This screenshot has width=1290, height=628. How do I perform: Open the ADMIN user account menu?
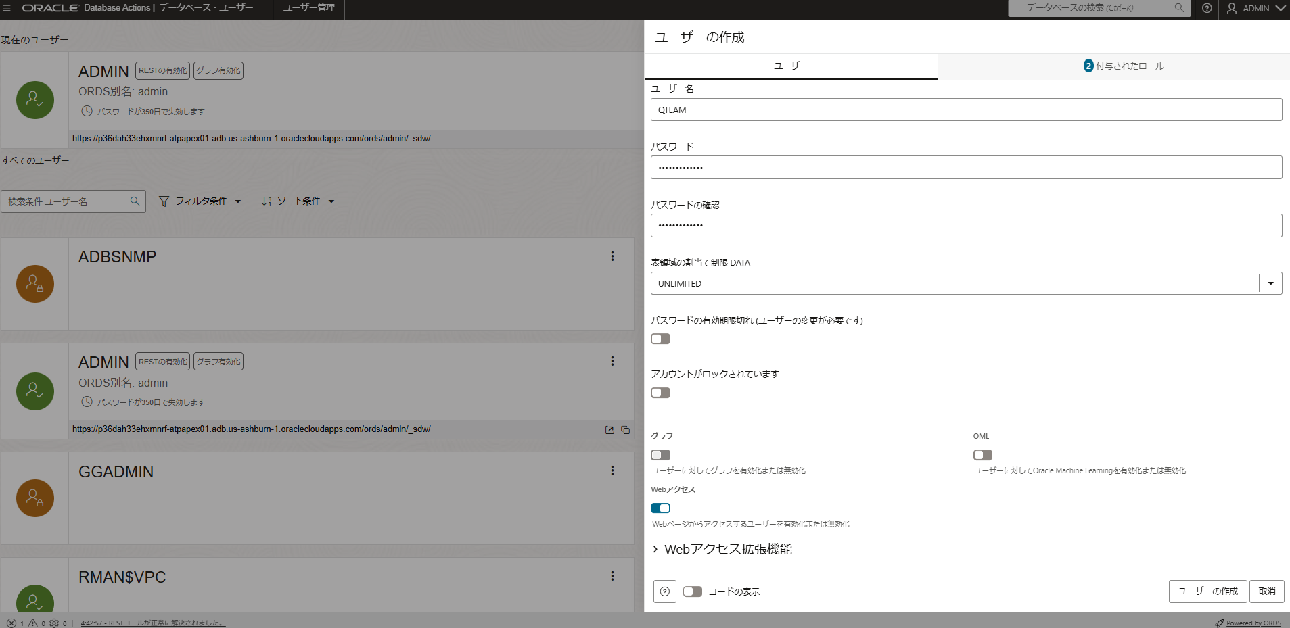pos(1256,8)
